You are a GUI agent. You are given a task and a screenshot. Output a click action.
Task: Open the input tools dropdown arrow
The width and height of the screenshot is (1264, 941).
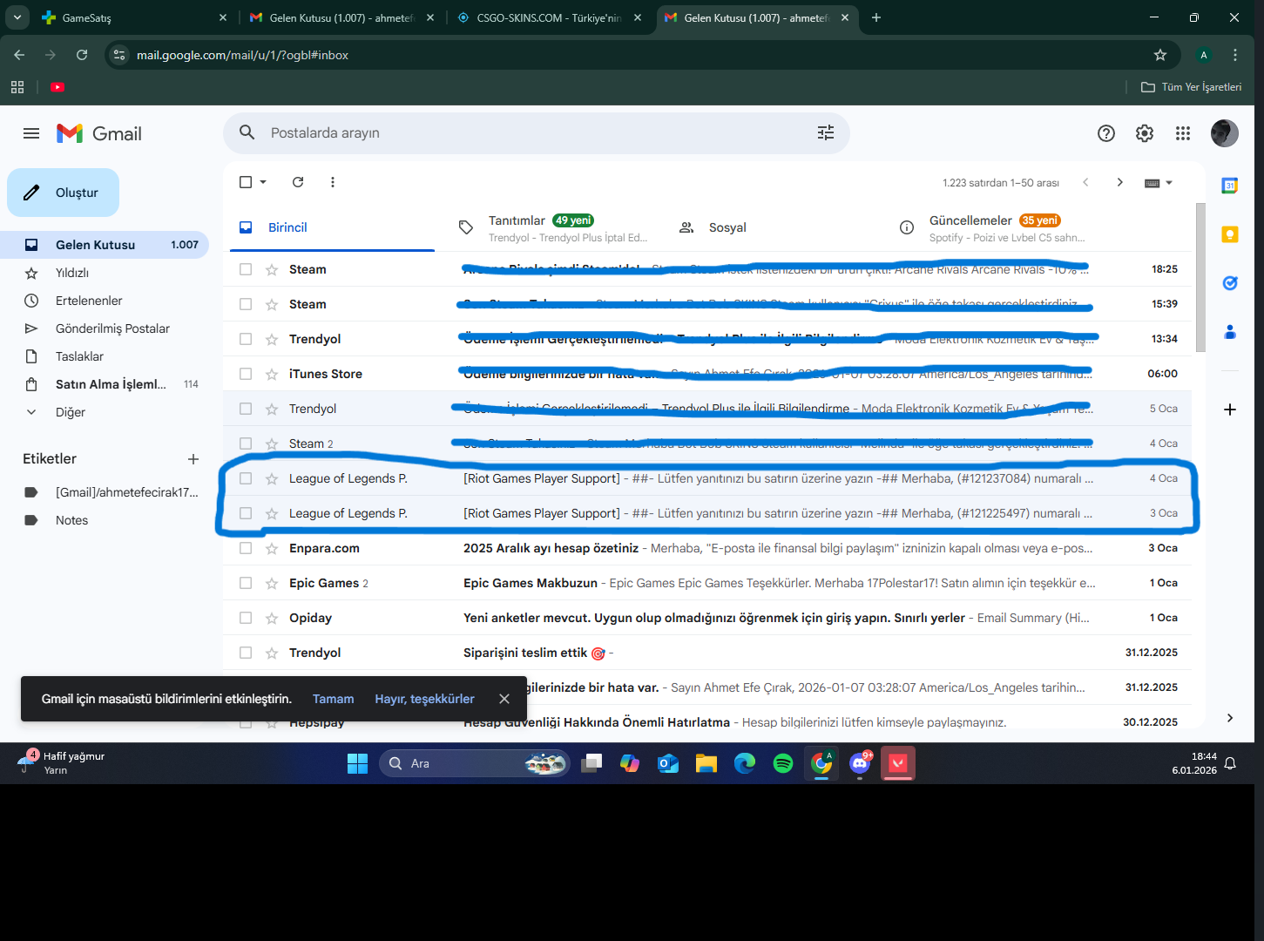pyautogui.click(x=1169, y=183)
